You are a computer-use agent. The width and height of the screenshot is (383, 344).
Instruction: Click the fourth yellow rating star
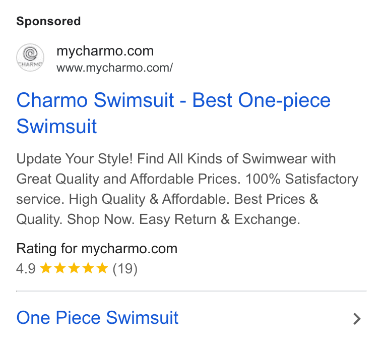tap(88, 268)
